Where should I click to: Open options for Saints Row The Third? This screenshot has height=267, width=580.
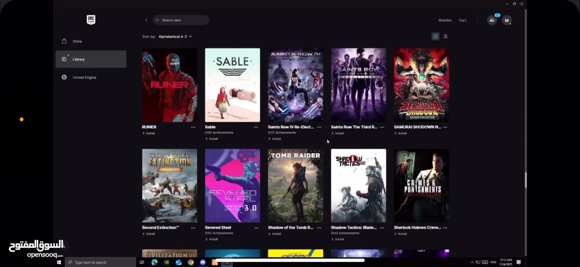(x=382, y=127)
